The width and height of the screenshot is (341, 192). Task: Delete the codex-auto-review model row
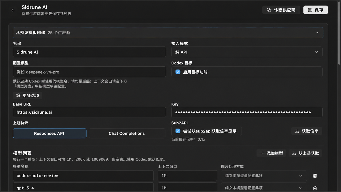coord(315,176)
